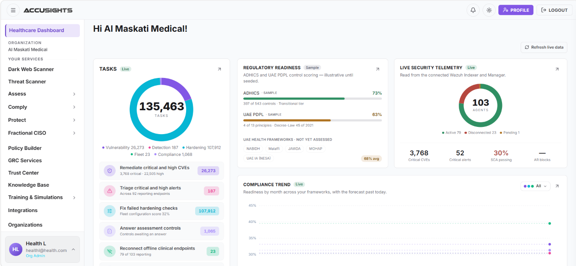Open the Profile page
576x266 pixels.
point(516,10)
